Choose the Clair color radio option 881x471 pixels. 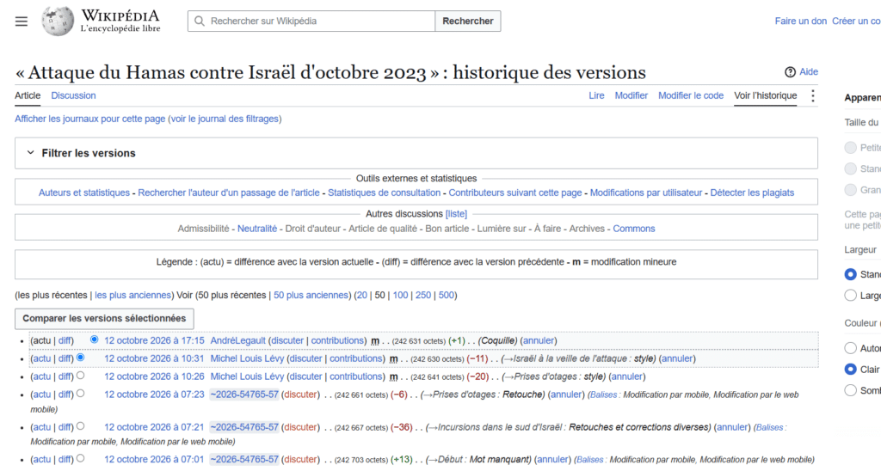851,369
